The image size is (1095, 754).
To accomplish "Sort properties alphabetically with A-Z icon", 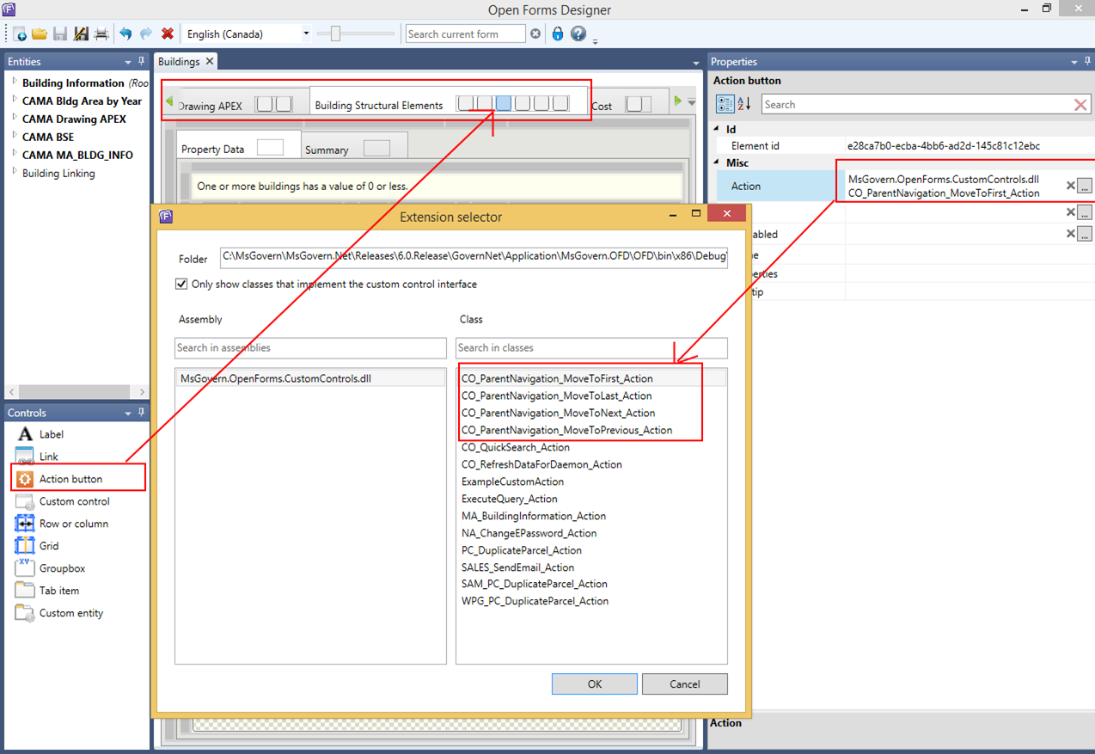I will point(744,104).
